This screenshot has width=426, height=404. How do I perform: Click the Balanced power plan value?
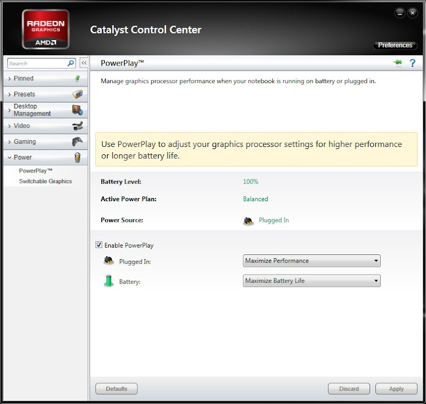256,199
